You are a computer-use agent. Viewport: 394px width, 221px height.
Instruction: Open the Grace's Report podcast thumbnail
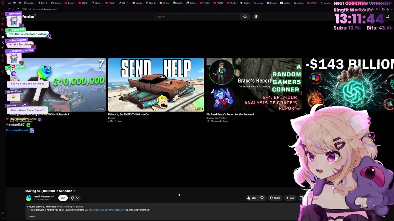254,84
